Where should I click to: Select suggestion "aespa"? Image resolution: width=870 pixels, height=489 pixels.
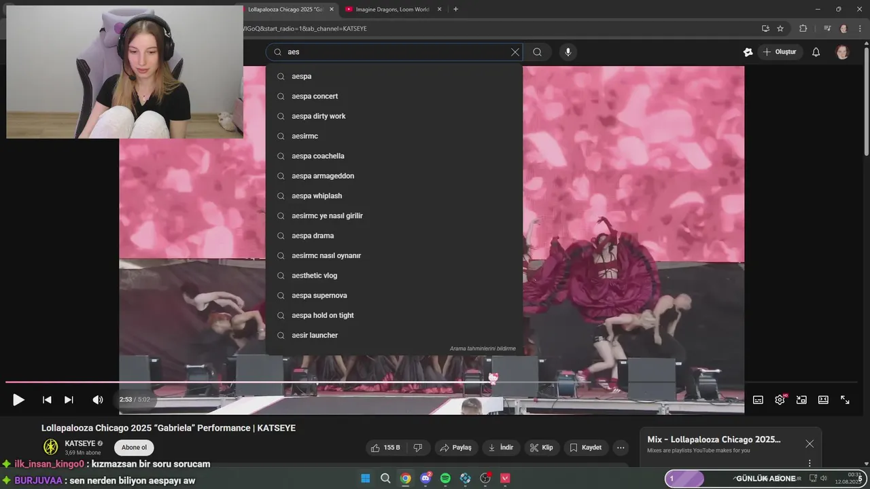tap(394, 76)
